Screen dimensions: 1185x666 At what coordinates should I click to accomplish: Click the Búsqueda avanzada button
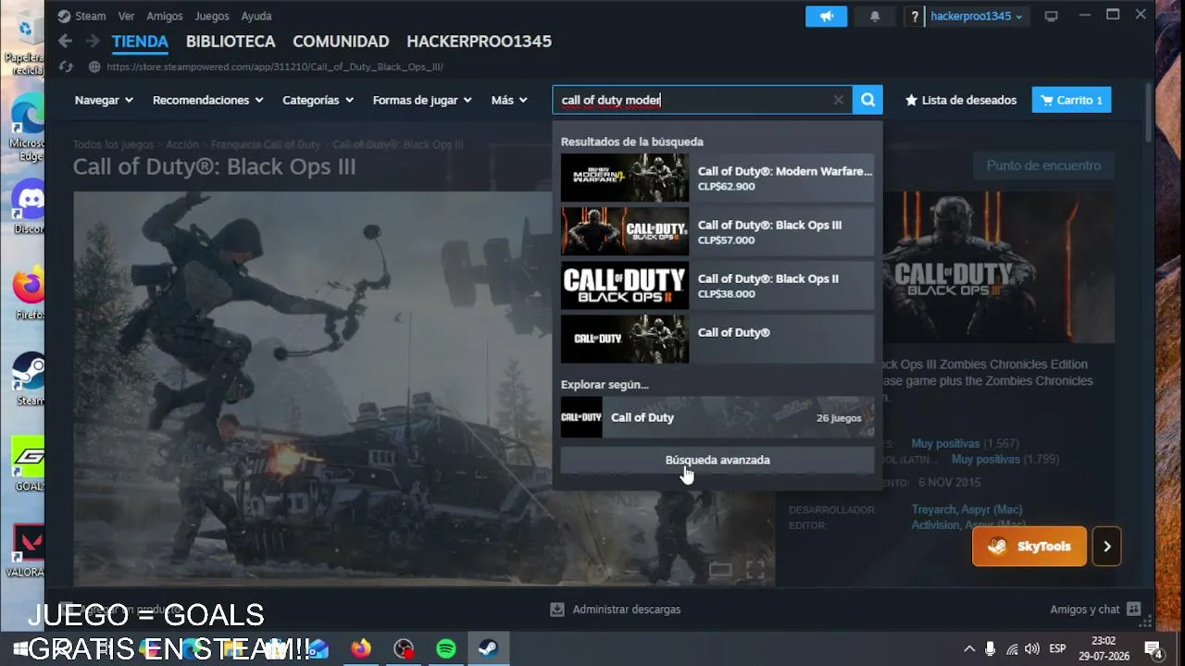tap(717, 460)
